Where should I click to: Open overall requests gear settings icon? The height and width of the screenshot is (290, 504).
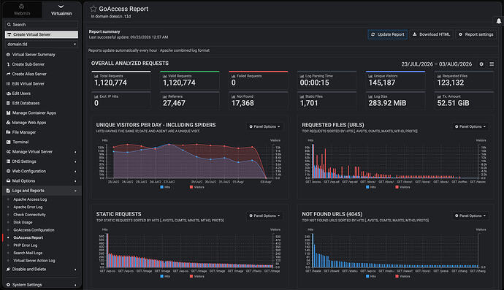(x=481, y=64)
